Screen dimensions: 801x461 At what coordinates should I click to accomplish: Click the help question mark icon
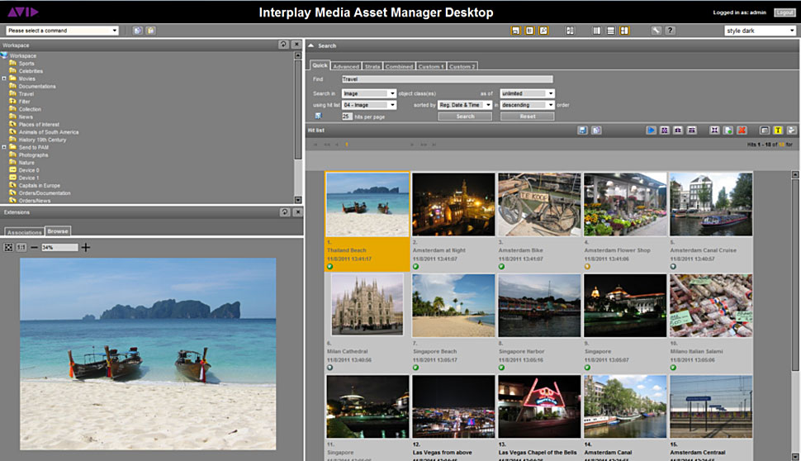pos(671,31)
